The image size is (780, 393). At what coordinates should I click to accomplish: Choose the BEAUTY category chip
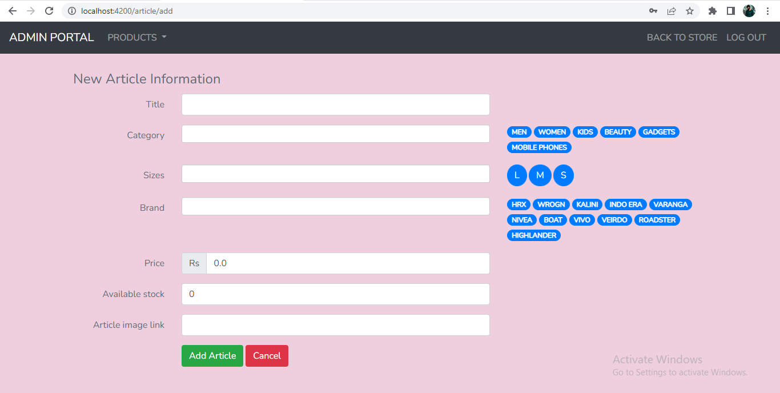point(618,132)
